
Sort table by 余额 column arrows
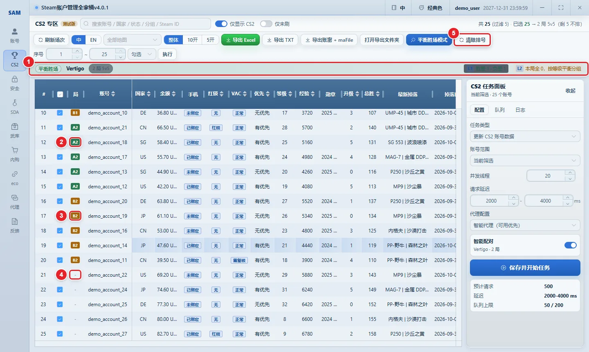coord(173,94)
